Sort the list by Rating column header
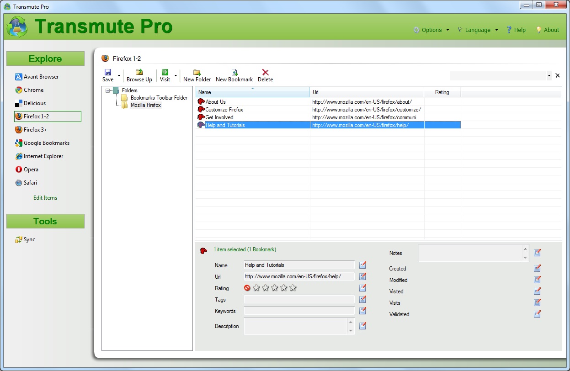This screenshot has height=371, width=570. [442, 92]
